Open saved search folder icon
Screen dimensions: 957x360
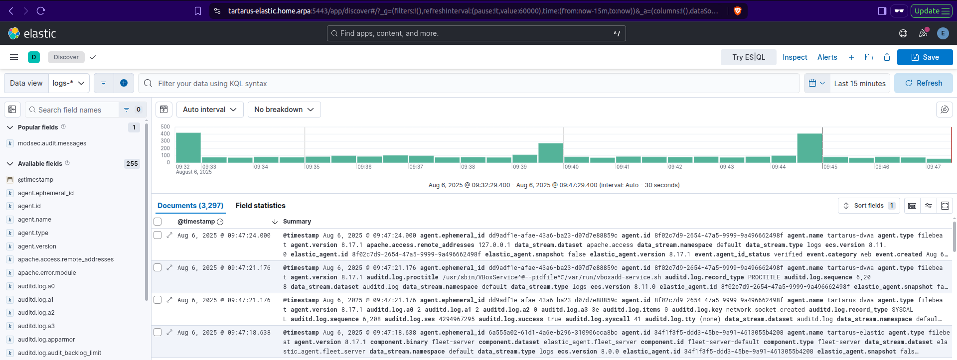869,57
